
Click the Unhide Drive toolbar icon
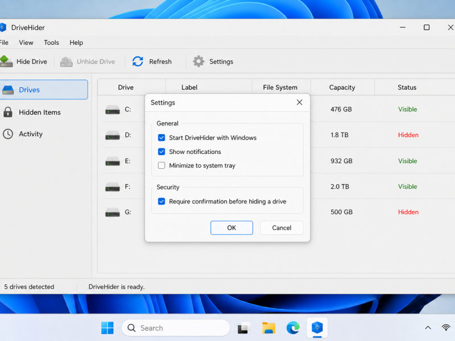[66, 62]
